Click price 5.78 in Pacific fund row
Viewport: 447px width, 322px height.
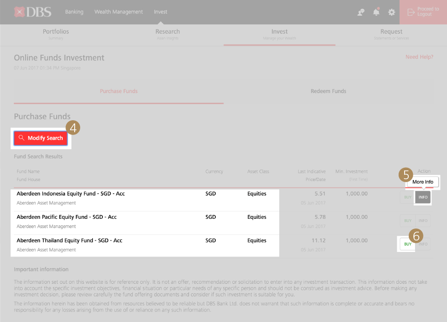(x=320, y=217)
